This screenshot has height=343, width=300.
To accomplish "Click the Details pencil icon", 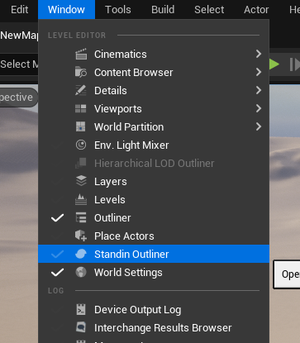I will tap(81, 90).
